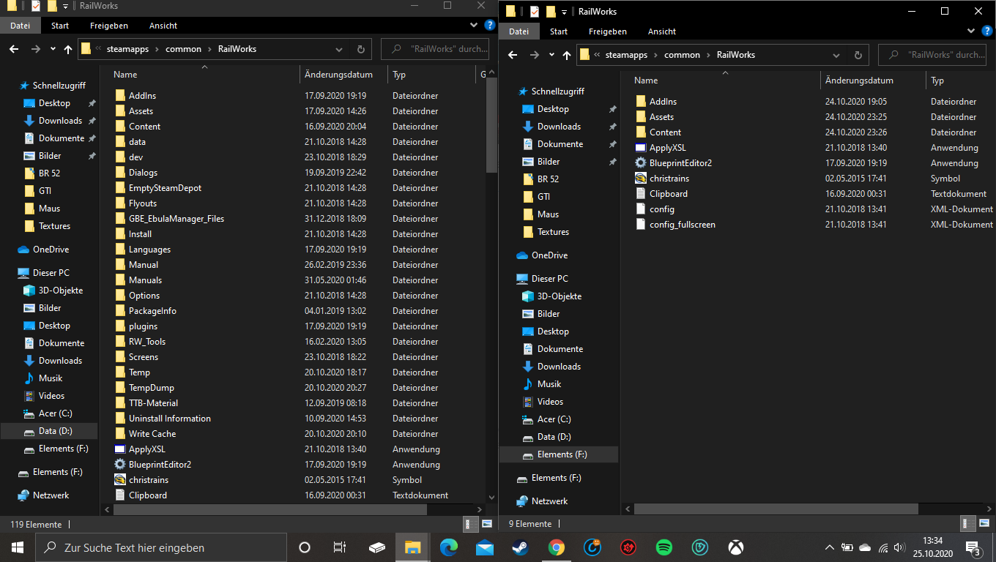The height and width of the screenshot is (562, 996).
Task: Open the Freigeben tab in the left window
Action: [x=109, y=26]
